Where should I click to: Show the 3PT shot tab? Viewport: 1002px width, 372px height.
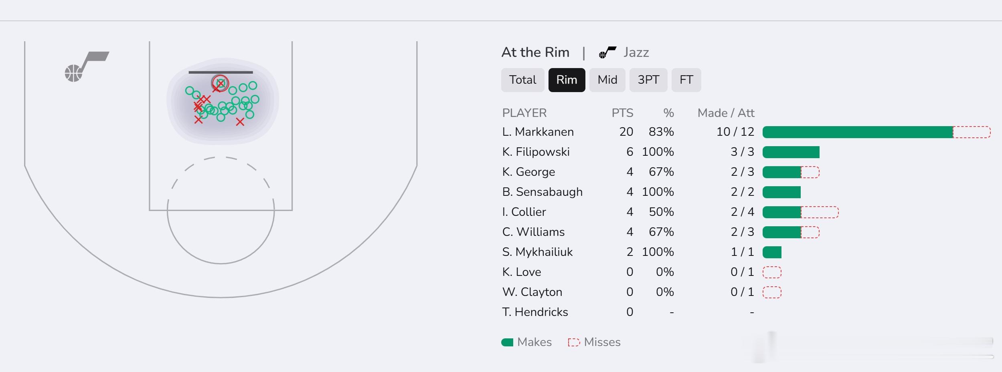pyautogui.click(x=648, y=80)
